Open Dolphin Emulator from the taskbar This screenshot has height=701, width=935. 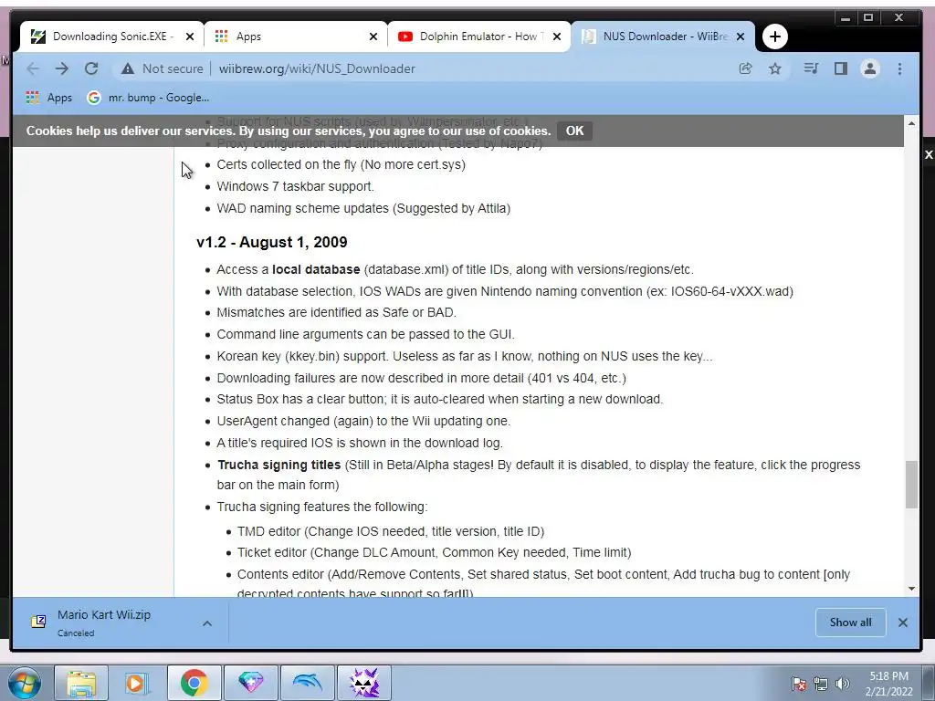307,683
